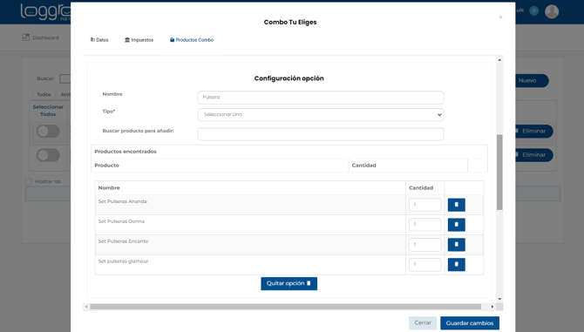Delete the Set Pulseras Donna row
This screenshot has width=584, height=332.
tap(456, 225)
